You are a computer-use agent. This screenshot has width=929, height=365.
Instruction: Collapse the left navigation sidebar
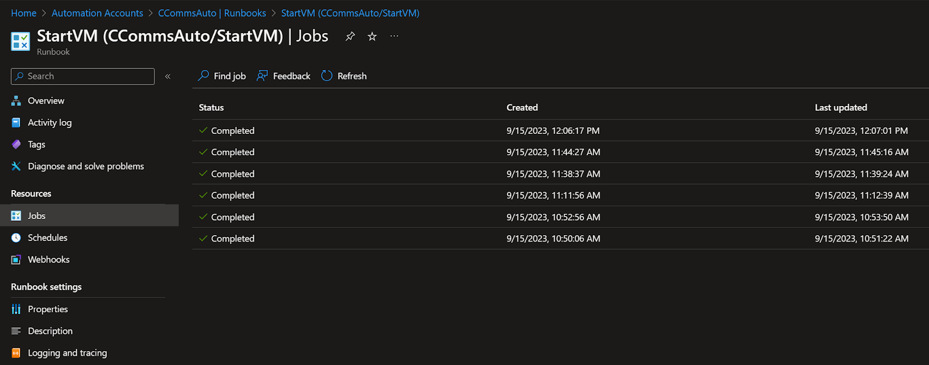pos(168,76)
